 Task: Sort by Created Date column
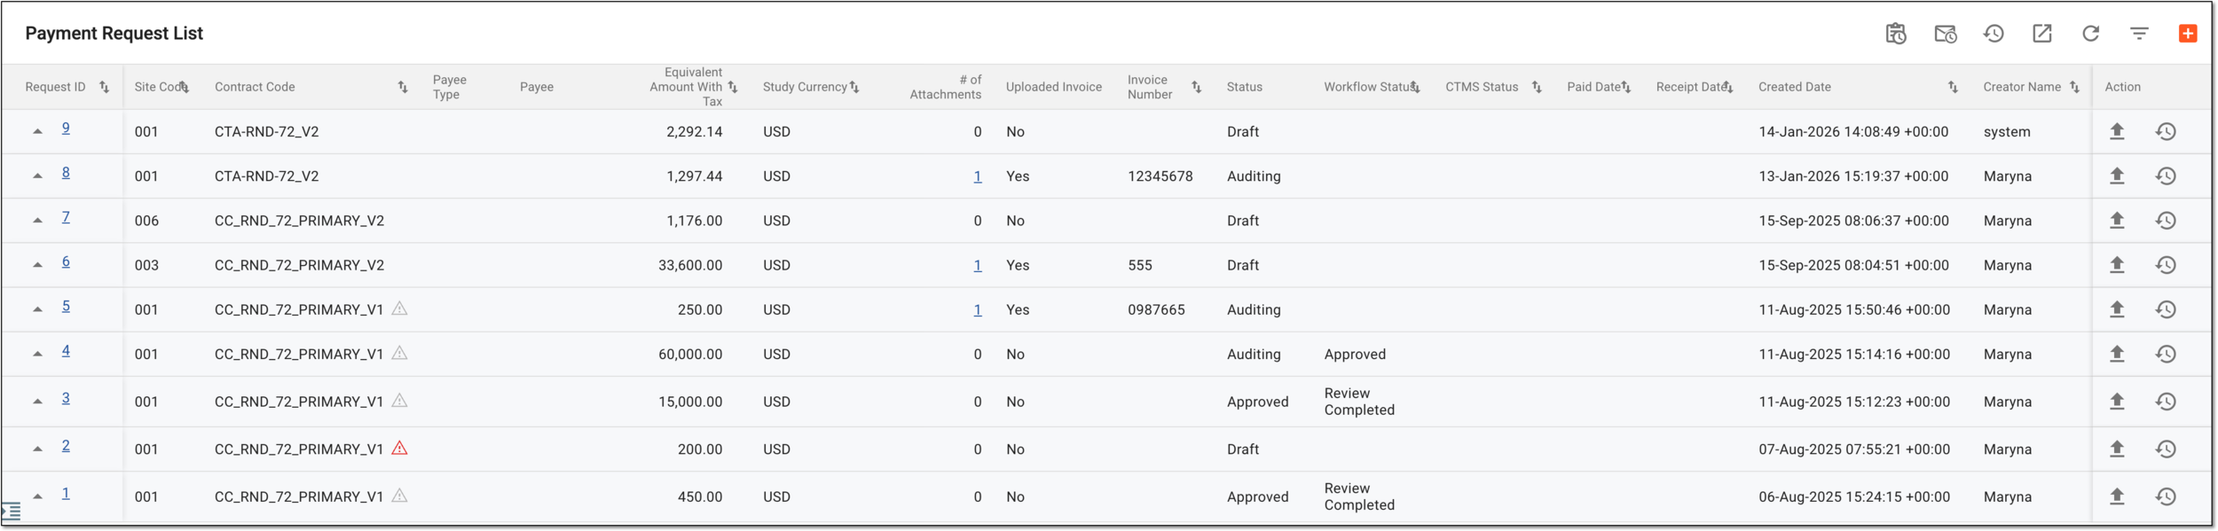pos(1953,87)
